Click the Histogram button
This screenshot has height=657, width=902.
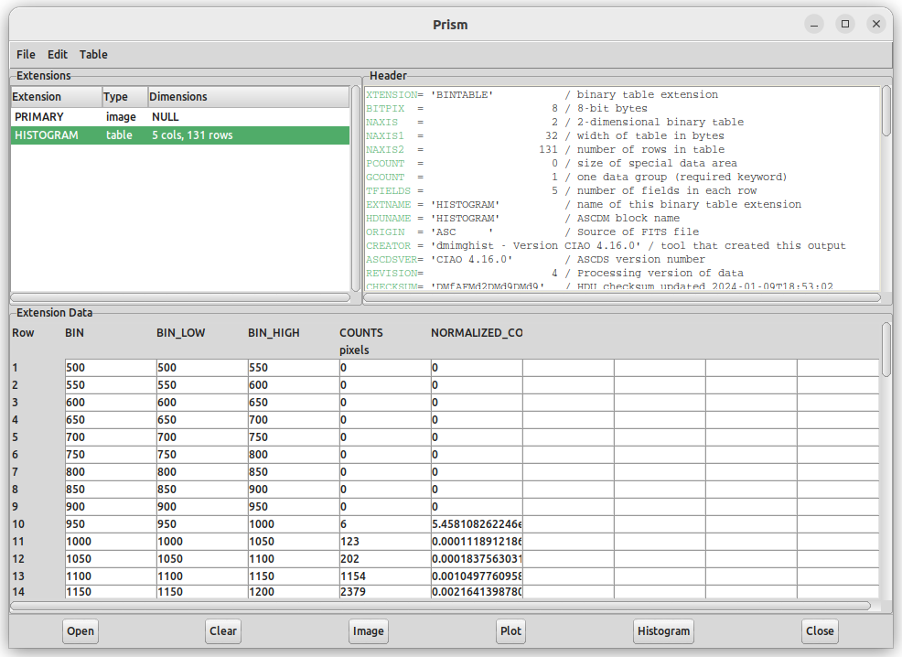coord(663,630)
